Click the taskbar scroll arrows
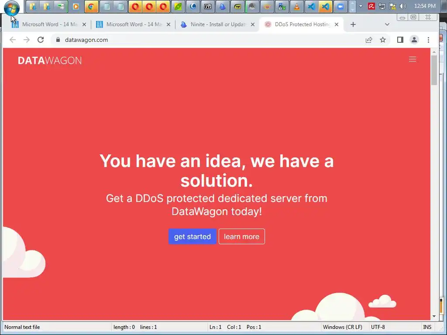This screenshot has height=335, width=447. pyautogui.click(x=352, y=7)
